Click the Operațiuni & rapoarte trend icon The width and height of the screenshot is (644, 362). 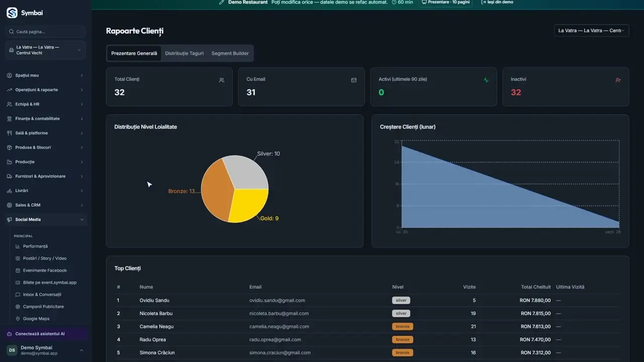point(10,90)
